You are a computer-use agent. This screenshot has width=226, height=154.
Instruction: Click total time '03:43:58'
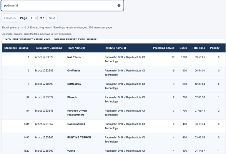tap(200, 138)
